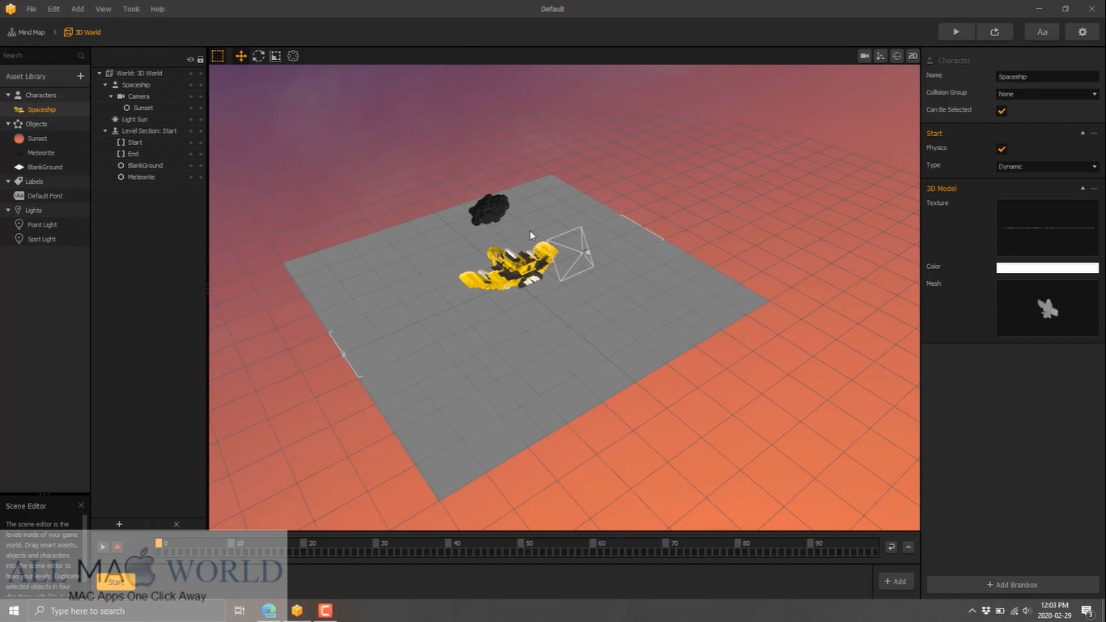
Task: Toggle visibility dot for Light Sun row
Action: (191, 119)
